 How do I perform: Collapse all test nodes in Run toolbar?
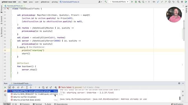coord(31,87)
